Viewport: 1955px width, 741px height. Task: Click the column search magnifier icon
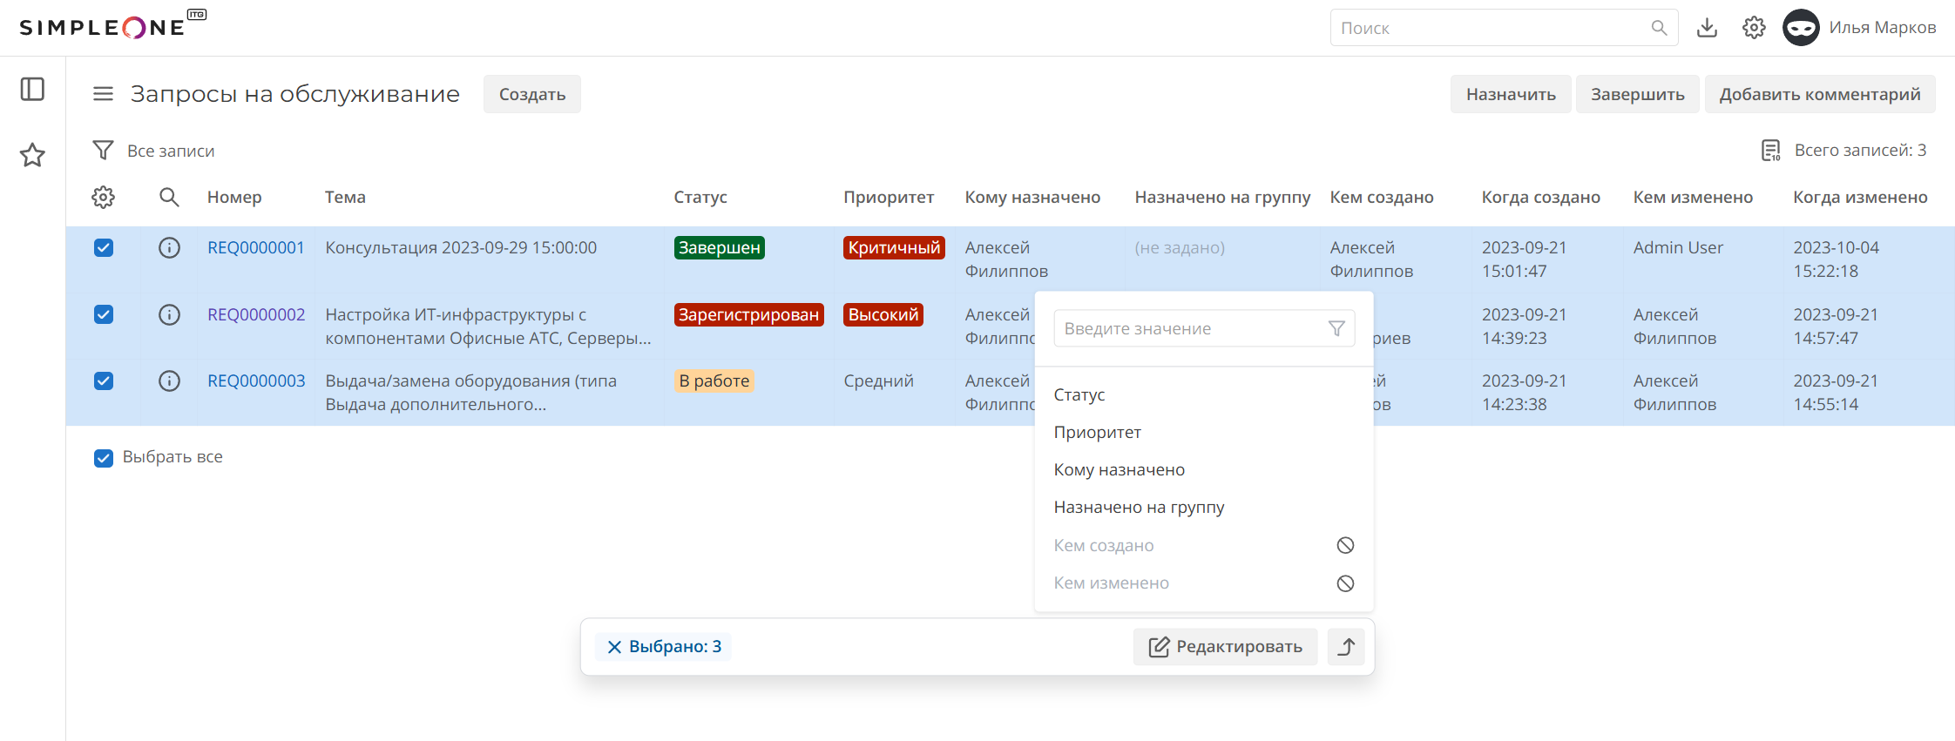tap(169, 198)
